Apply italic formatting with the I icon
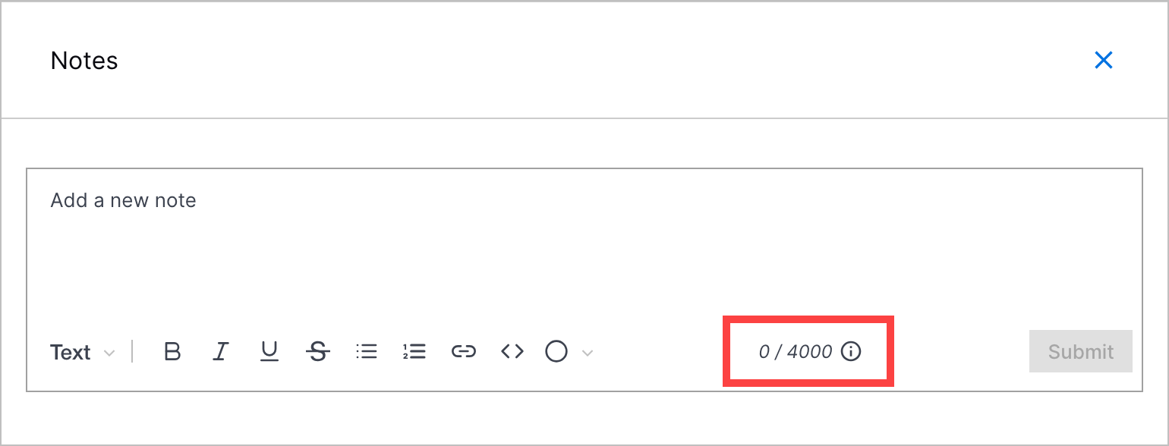Screen dimensions: 1169x446 pyautogui.click(x=221, y=352)
